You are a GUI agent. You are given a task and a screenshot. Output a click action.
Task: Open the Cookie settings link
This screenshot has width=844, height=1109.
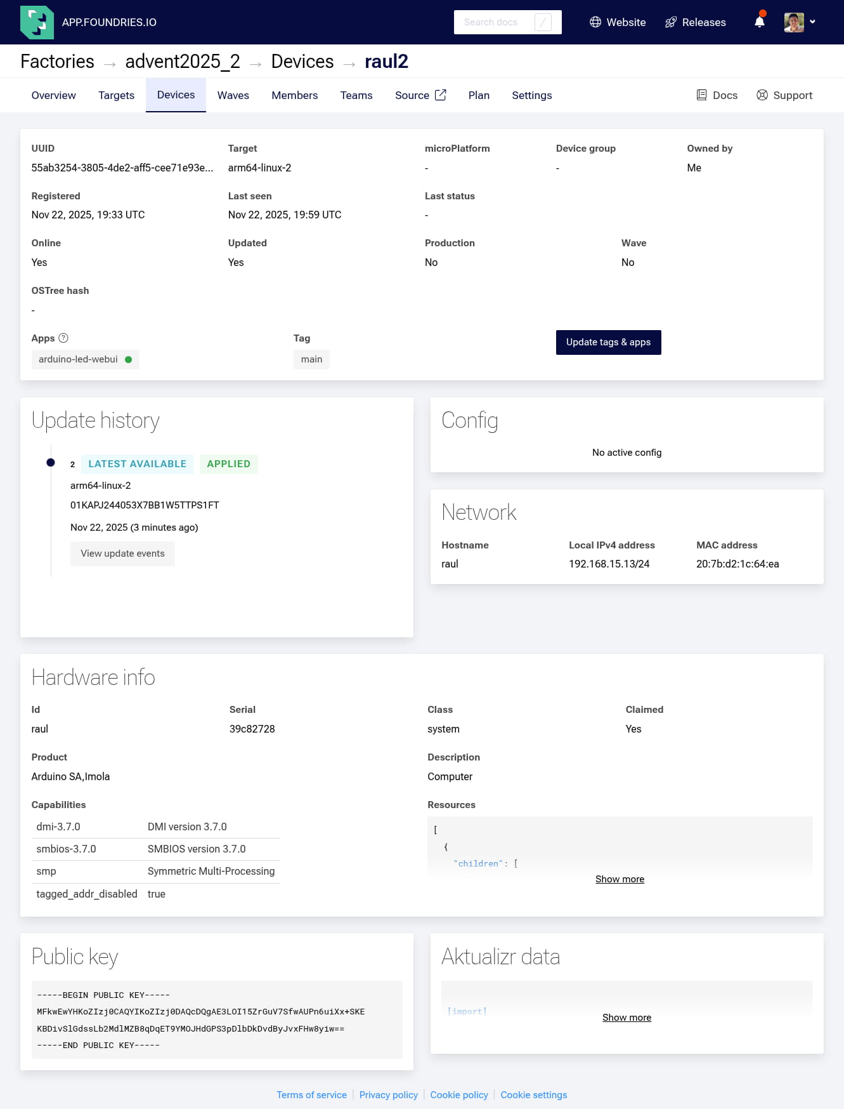coord(533,1095)
